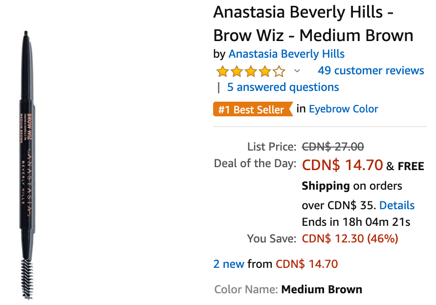
Task: Click the second rating star
Action: (x=237, y=71)
